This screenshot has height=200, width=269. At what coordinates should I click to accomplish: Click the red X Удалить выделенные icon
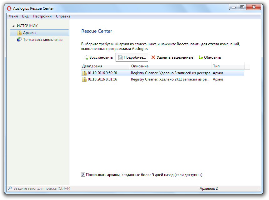click(153, 57)
